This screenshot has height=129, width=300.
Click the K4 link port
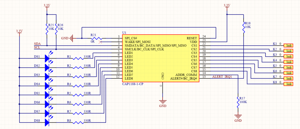click(288, 62)
